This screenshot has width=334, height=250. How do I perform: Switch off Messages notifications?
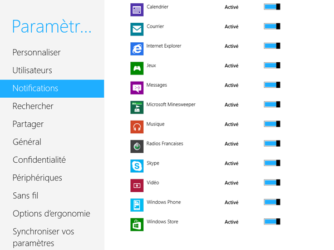click(x=272, y=85)
